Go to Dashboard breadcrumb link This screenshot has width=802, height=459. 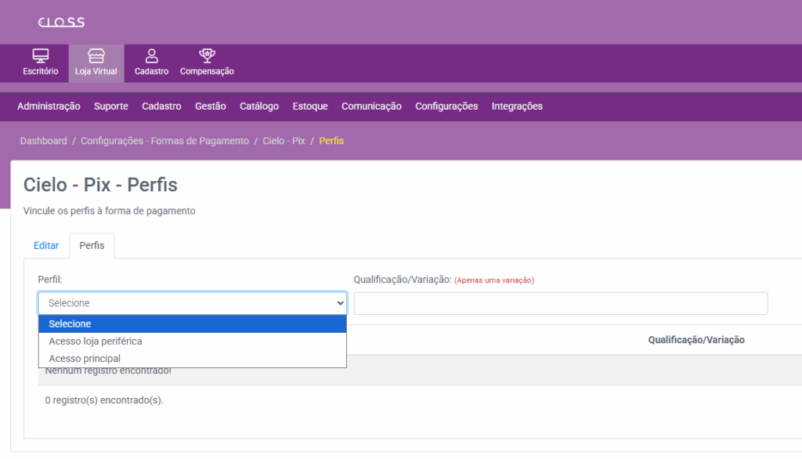44,141
